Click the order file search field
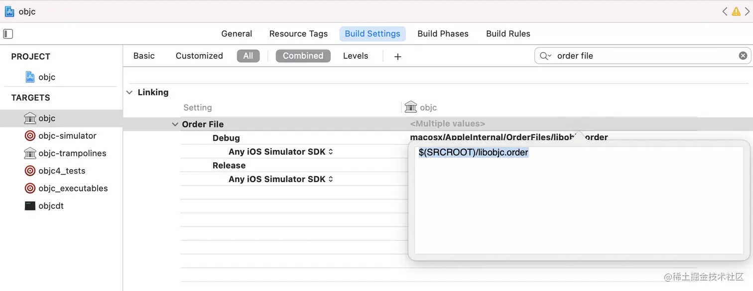This screenshot has height=291, width=753. pyautogui.click(x=642, y=56)
